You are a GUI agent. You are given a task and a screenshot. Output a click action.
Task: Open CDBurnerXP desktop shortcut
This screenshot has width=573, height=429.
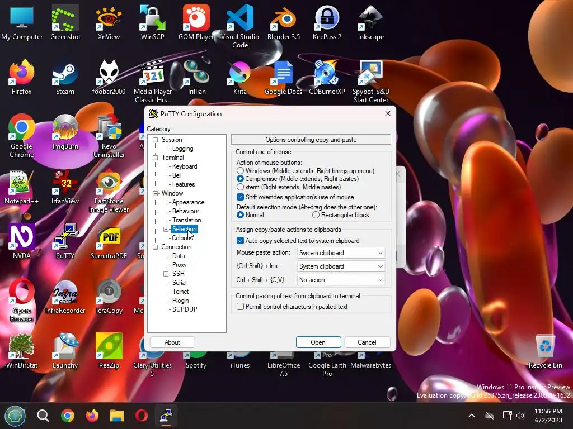[x=327, y=77]
